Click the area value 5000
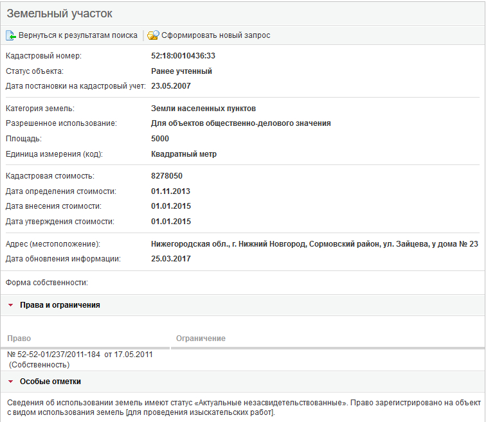Viewport: 486px width, 422px height. [x=160, y=139]
